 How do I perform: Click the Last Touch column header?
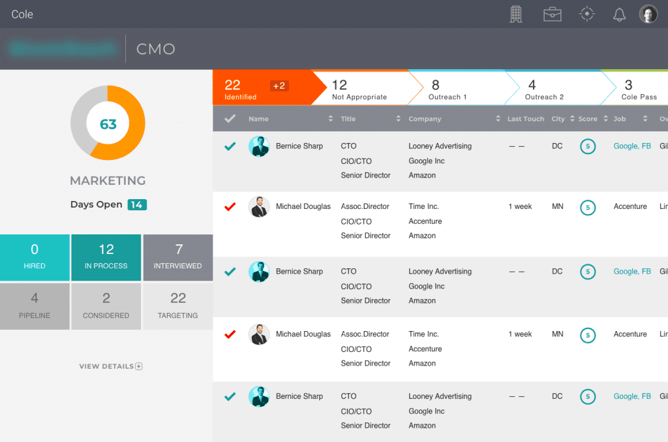click(x=526, y=119)
